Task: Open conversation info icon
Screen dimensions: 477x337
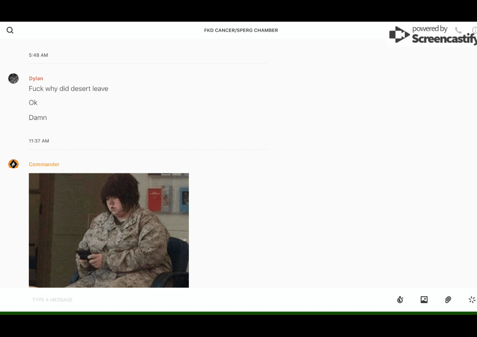Action: [474, 30]
